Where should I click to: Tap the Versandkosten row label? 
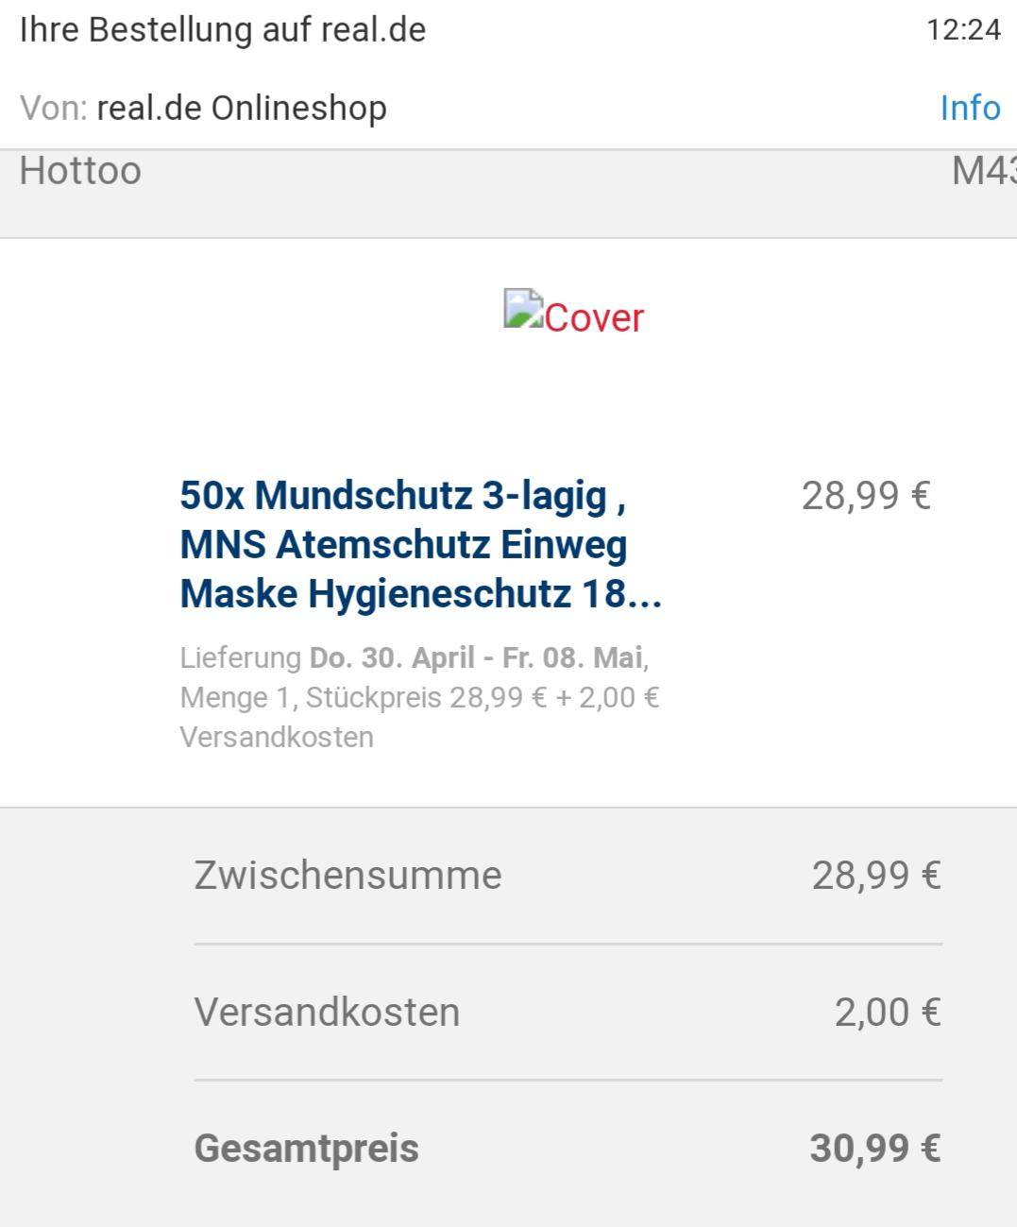coord(327,1012)
